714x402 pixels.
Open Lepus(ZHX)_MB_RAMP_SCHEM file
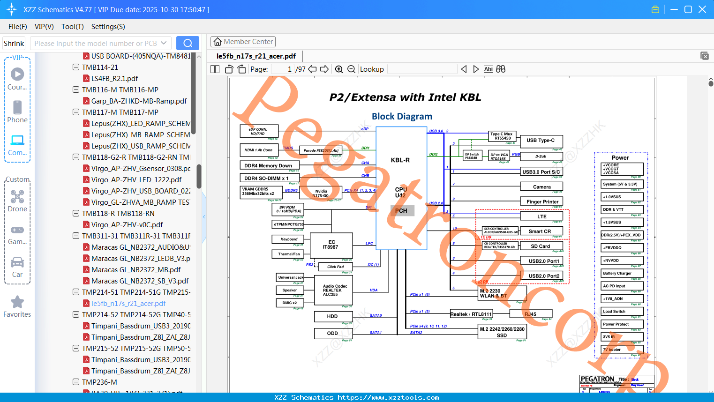click(141, 135)
